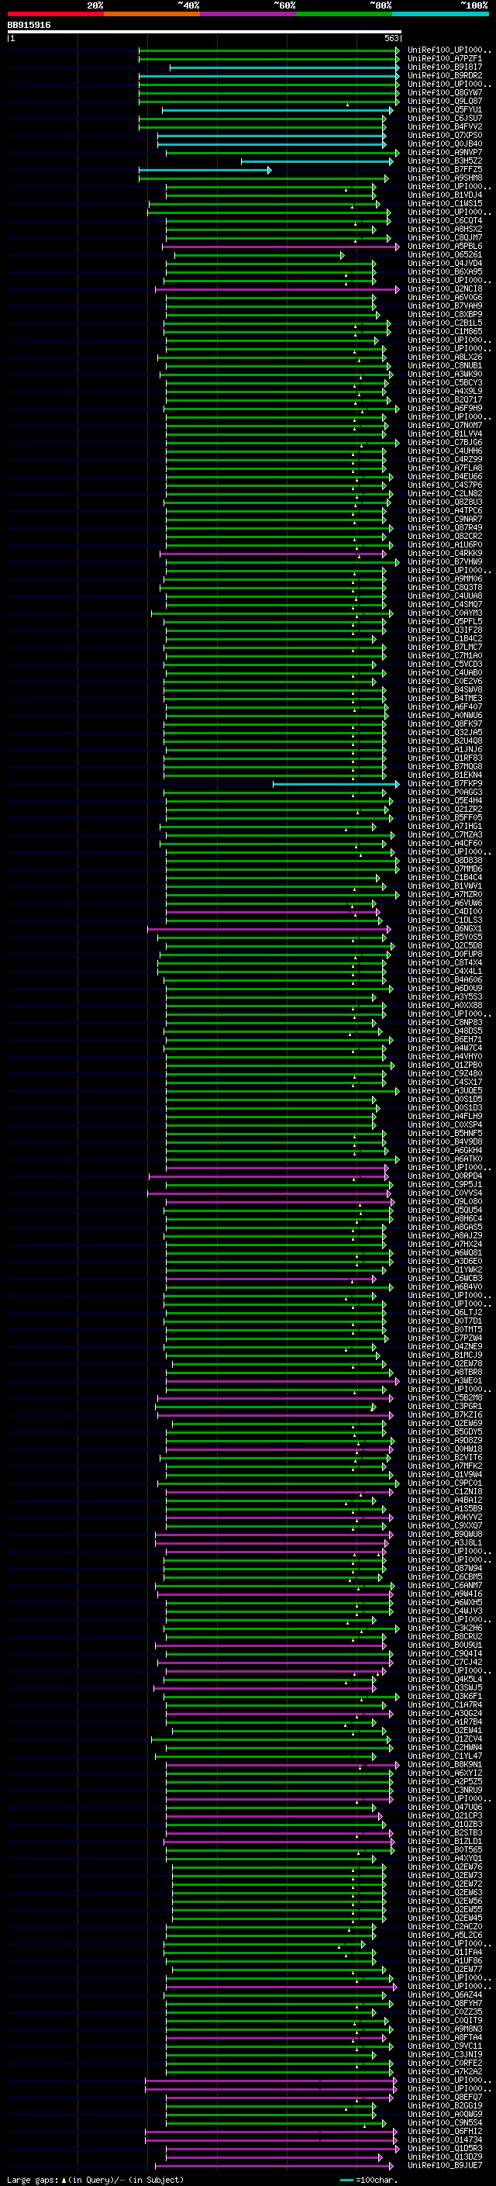Click hit label UniRef100_Q0RPD4
The width and height of the screenshot is (496, 2186).
[x=445, y=1176]
